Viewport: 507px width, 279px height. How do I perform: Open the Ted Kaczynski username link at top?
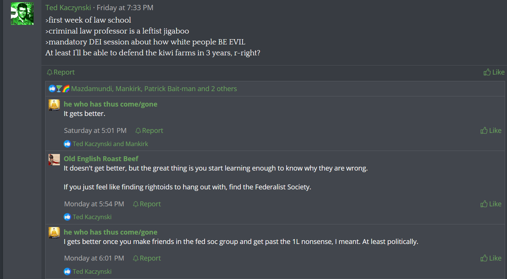[x=68, y=8]
